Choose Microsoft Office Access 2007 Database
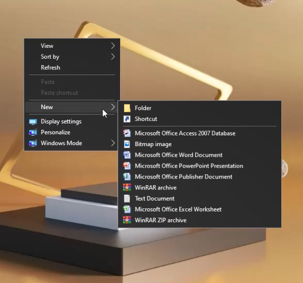Image resolution: width=303 pixels, height=283 pixels. [x=199, y=133]
